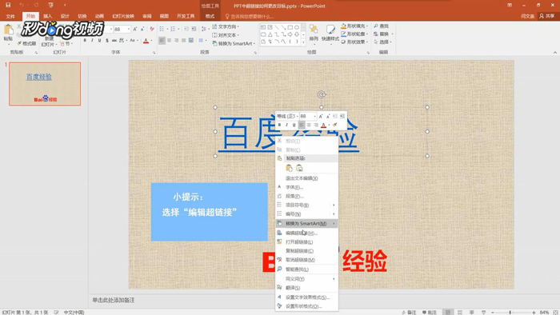
Task: Click the Find (查找) button
Action: pos(381,26)
